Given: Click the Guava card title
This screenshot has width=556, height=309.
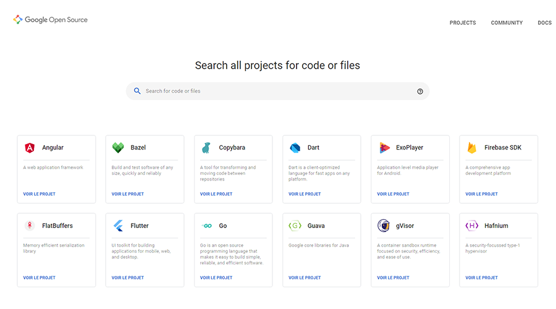Looking at the screenshot, I should pos(316,226).
